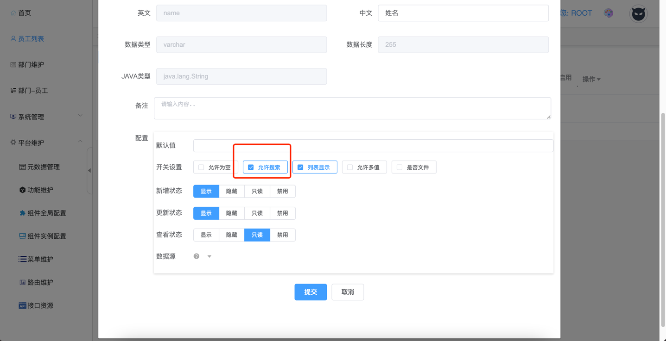Click the cat avatar icon
The width and height of the screenshot is (666, 341).
638,14
